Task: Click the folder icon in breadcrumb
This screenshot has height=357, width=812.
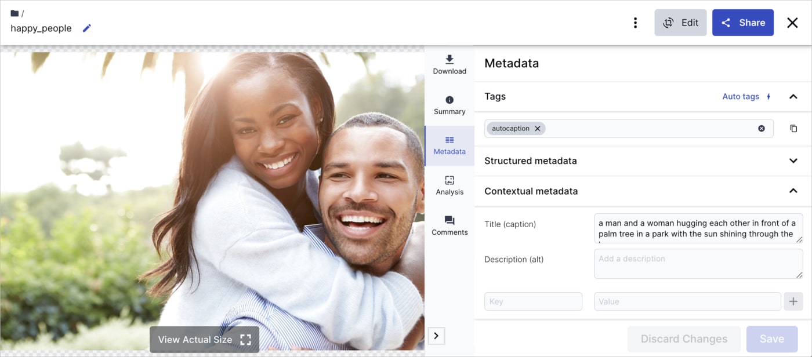Action: pyautogui.click(x=14, y=13)
